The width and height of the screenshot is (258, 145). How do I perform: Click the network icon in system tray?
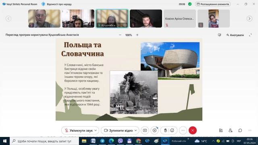(x=223, y=141)
